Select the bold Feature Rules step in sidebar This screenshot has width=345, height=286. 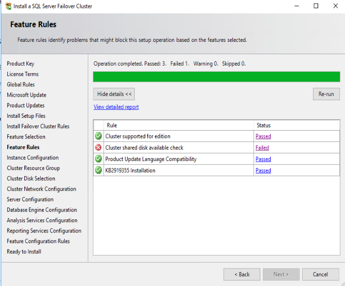pos(23,147)
